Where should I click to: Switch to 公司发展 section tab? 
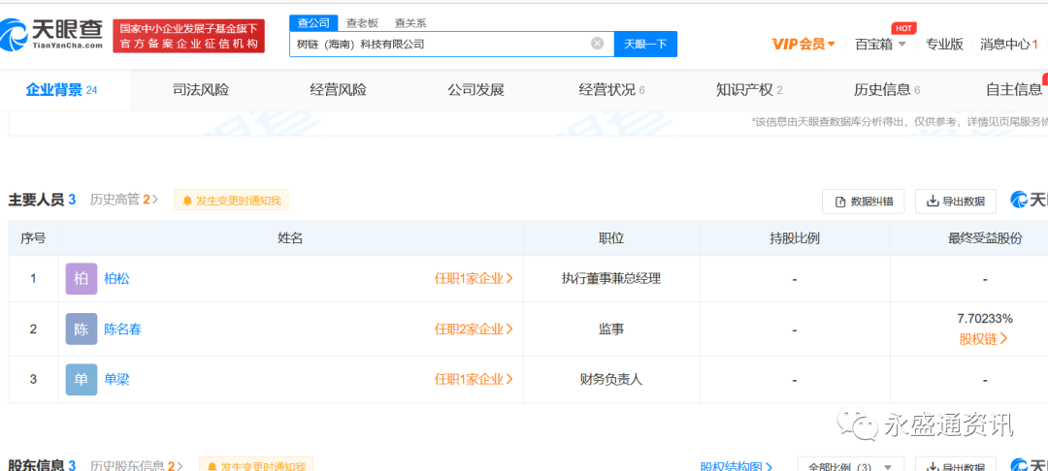pyautogui.click(x=475, y=90)
